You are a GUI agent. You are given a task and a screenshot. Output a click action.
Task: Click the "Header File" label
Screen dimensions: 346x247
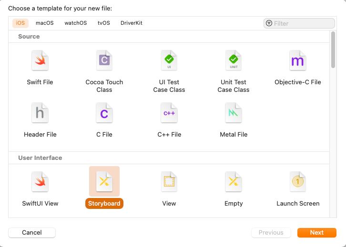coord(40,134)
